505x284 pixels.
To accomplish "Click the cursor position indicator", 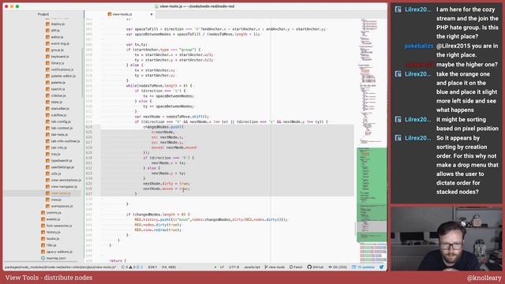I will point(152,267).
